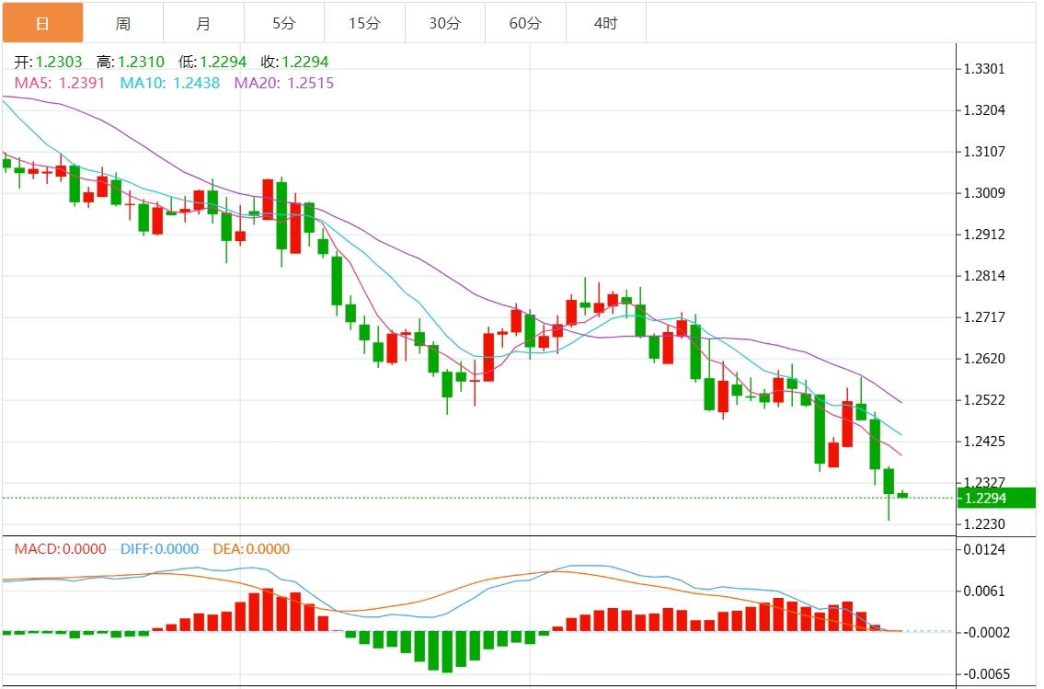Click the DEA value label

point(250,549)
